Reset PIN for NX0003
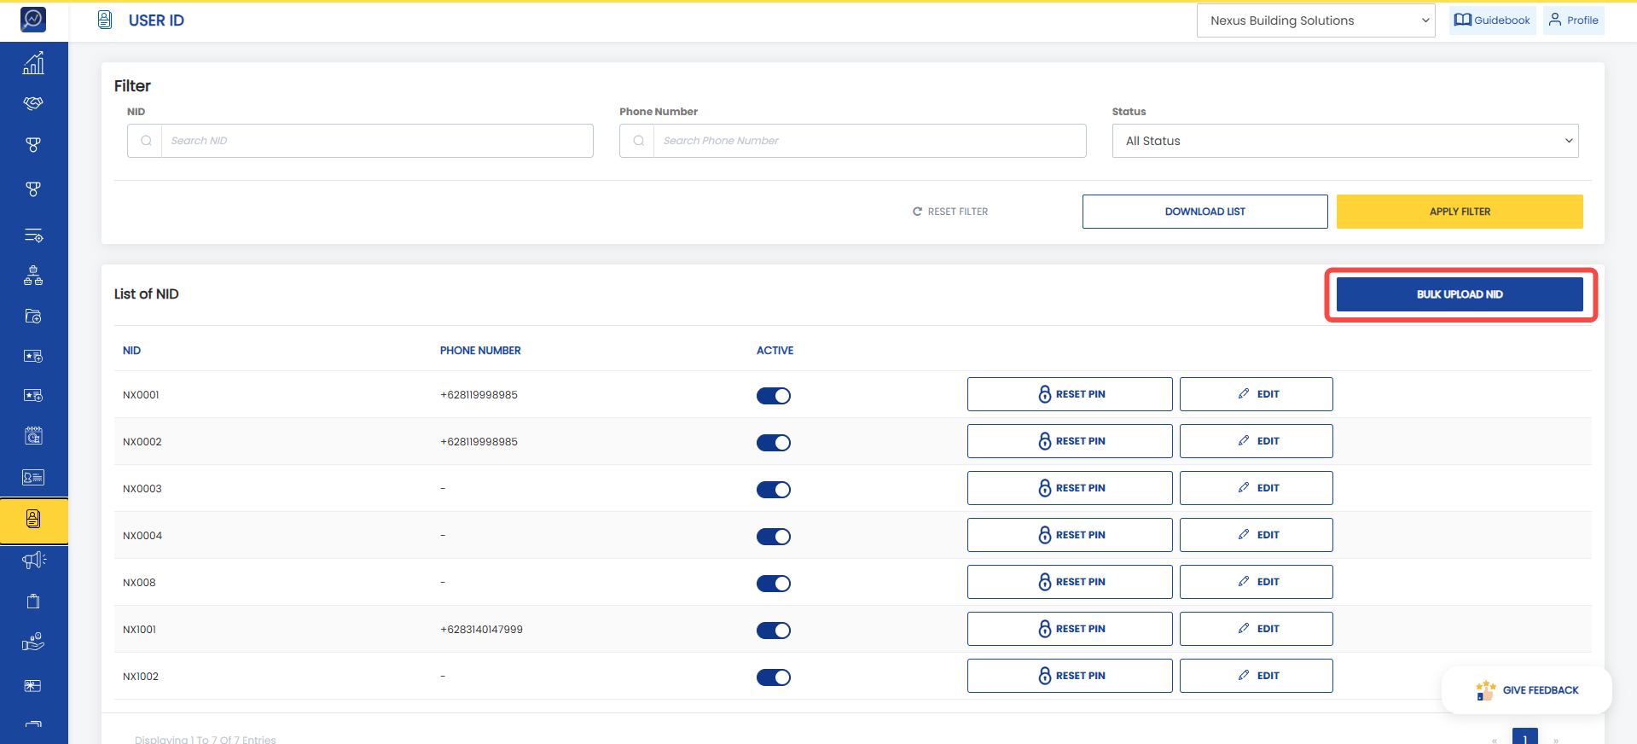 pos(1070,488)
